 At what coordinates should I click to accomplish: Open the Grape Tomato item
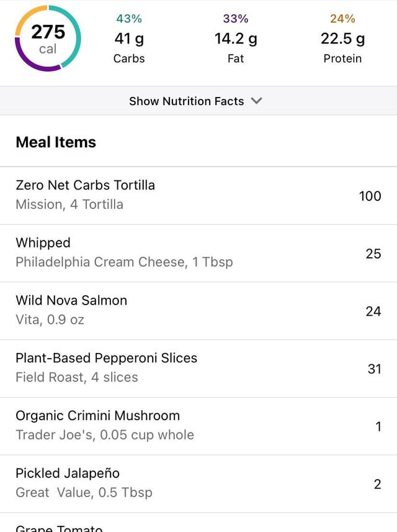pyautogui.click(x=59, y=528)
